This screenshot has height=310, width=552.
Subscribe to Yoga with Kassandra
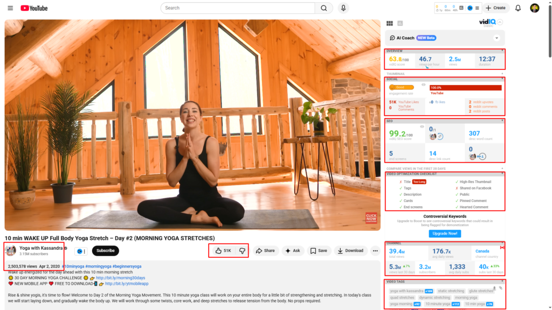[105, 251]
